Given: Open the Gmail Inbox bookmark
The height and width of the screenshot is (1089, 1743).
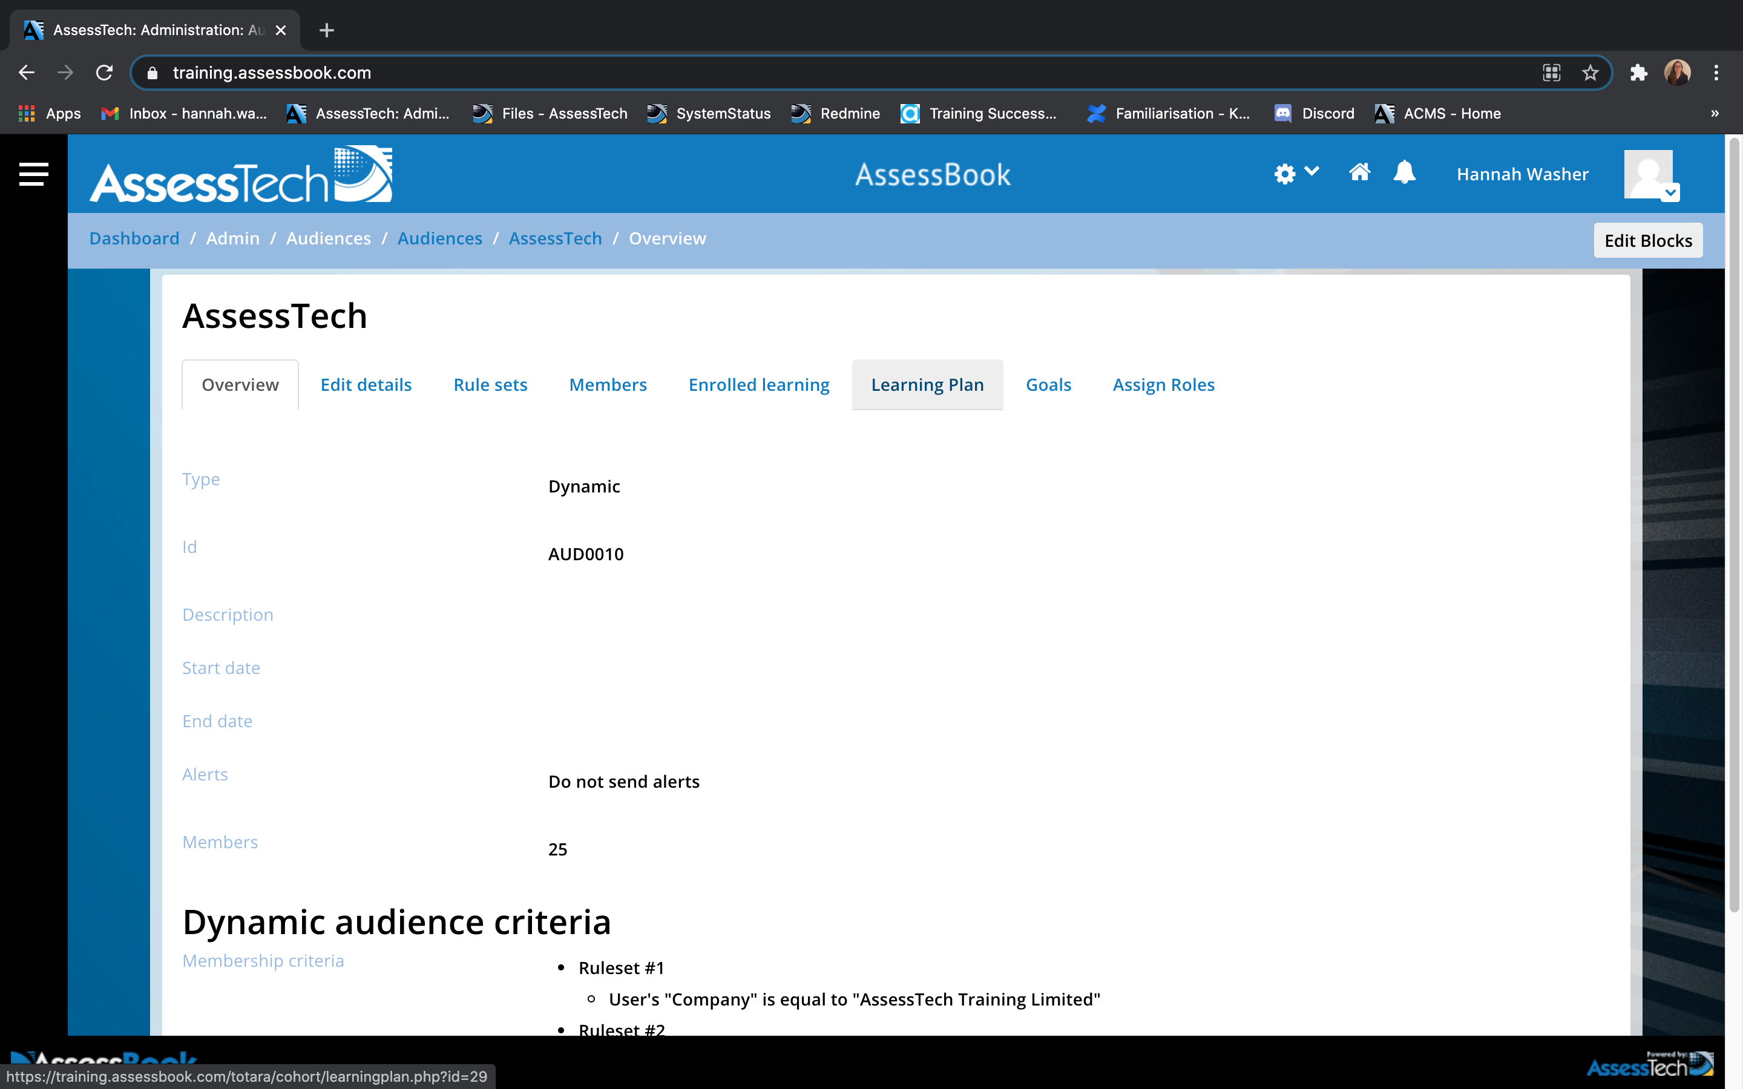Looking at the screenshot, I should point(183,113).
